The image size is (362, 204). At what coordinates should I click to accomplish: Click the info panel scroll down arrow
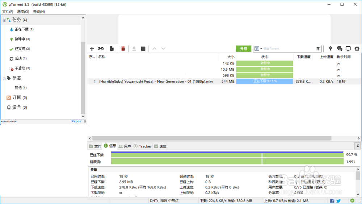[358, 195]
